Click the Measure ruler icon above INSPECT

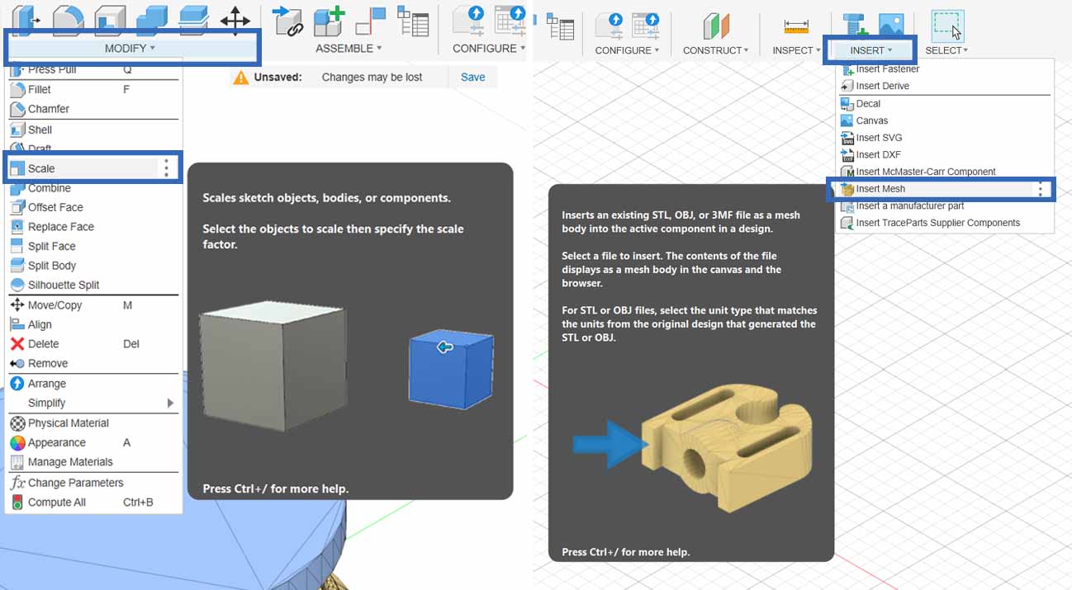pos(796,26)
